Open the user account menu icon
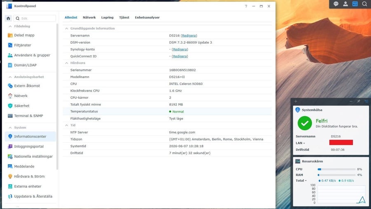371x209 pixels. click(345, 4)
